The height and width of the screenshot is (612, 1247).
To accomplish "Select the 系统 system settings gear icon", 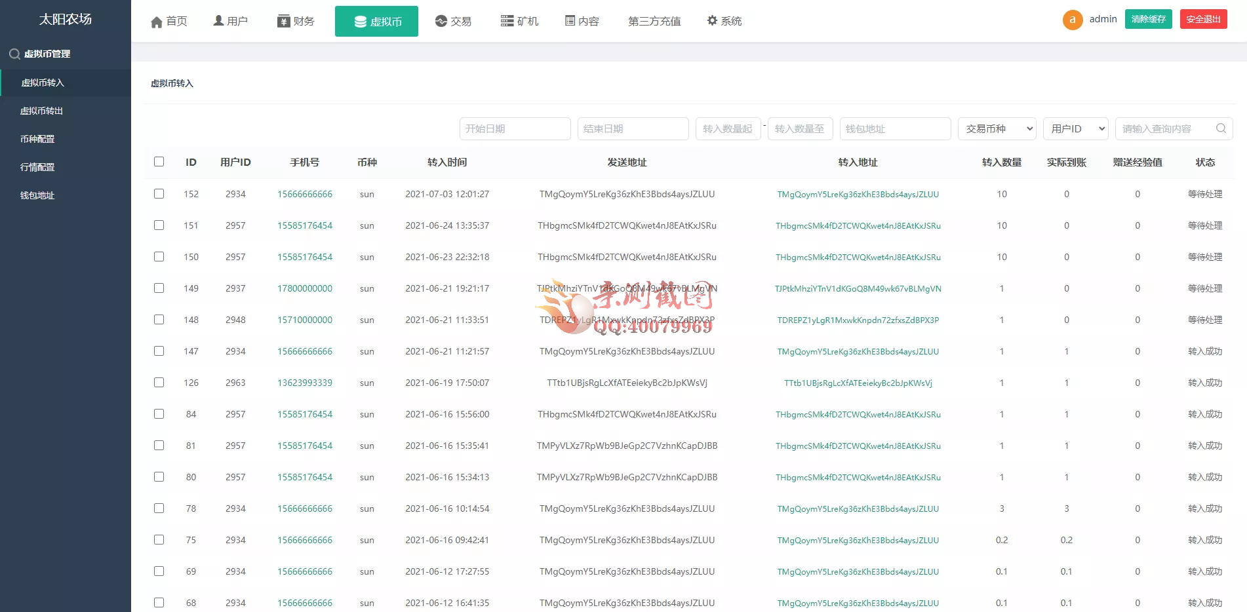I will point(712,20).
